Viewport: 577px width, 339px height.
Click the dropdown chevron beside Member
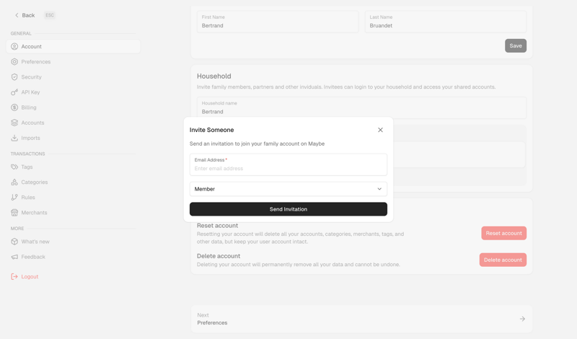[x=379, y=189]
